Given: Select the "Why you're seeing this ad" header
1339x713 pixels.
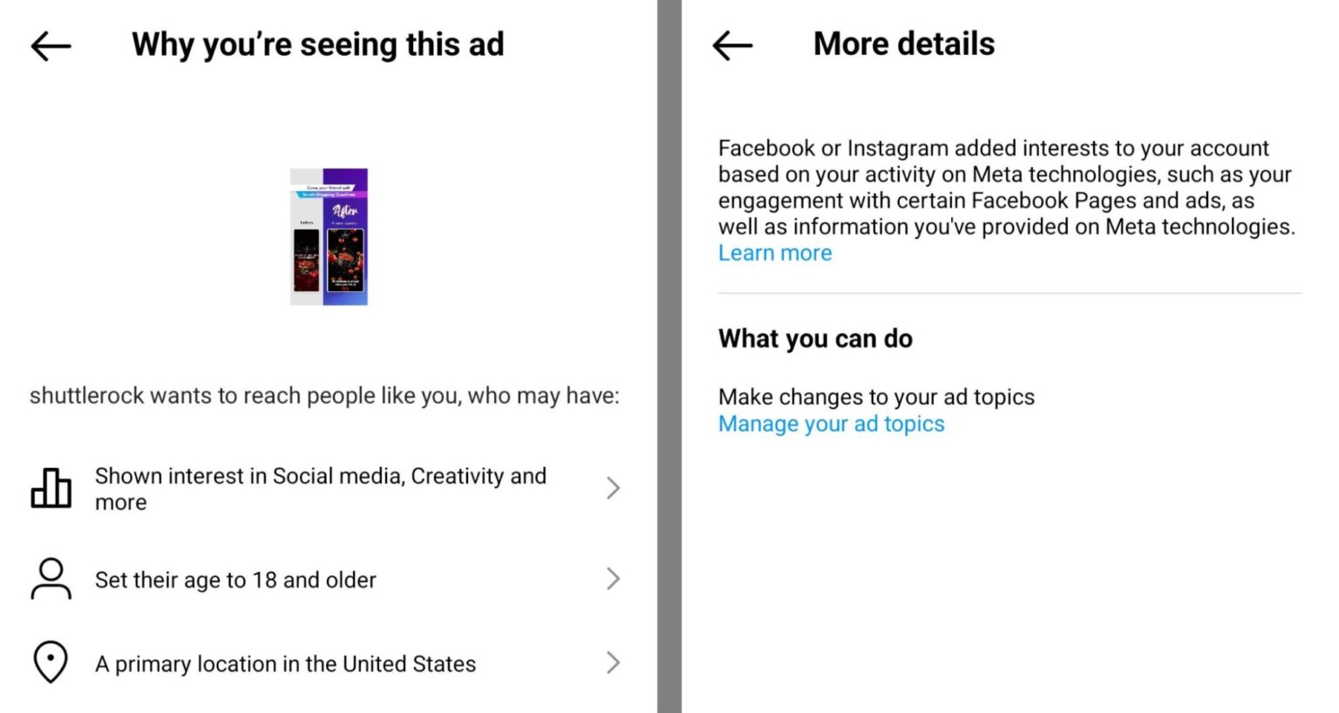Looking at the screenshot, I should 317,44.
